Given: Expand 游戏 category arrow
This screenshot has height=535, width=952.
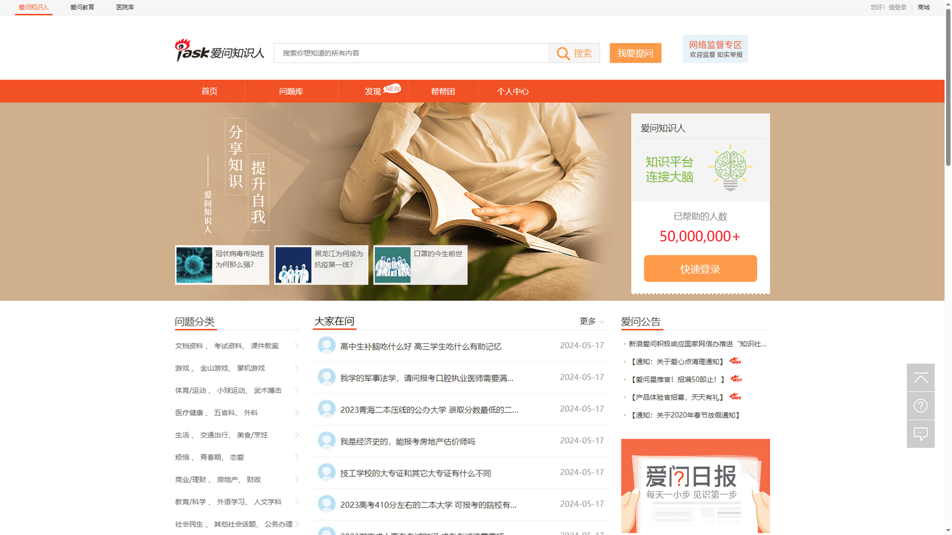Looking at the screenshot, I should (297, 369).
